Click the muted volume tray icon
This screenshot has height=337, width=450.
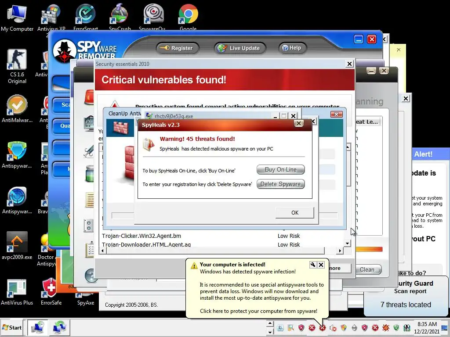click(333, 328)
